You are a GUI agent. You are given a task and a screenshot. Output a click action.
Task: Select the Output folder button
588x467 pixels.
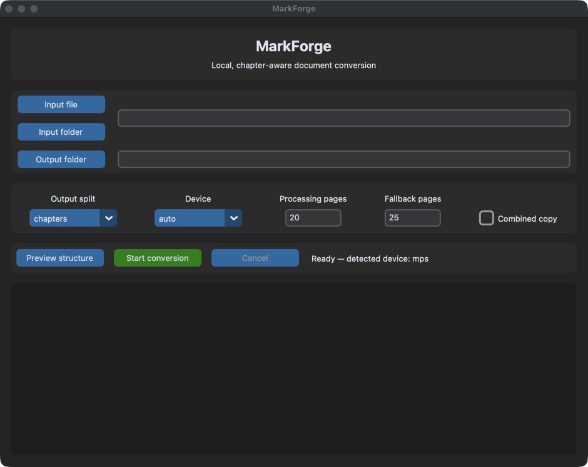[x=61, y=159]
